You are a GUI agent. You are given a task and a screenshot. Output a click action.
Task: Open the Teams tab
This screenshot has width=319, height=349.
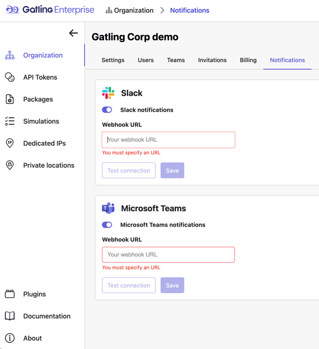176,60
